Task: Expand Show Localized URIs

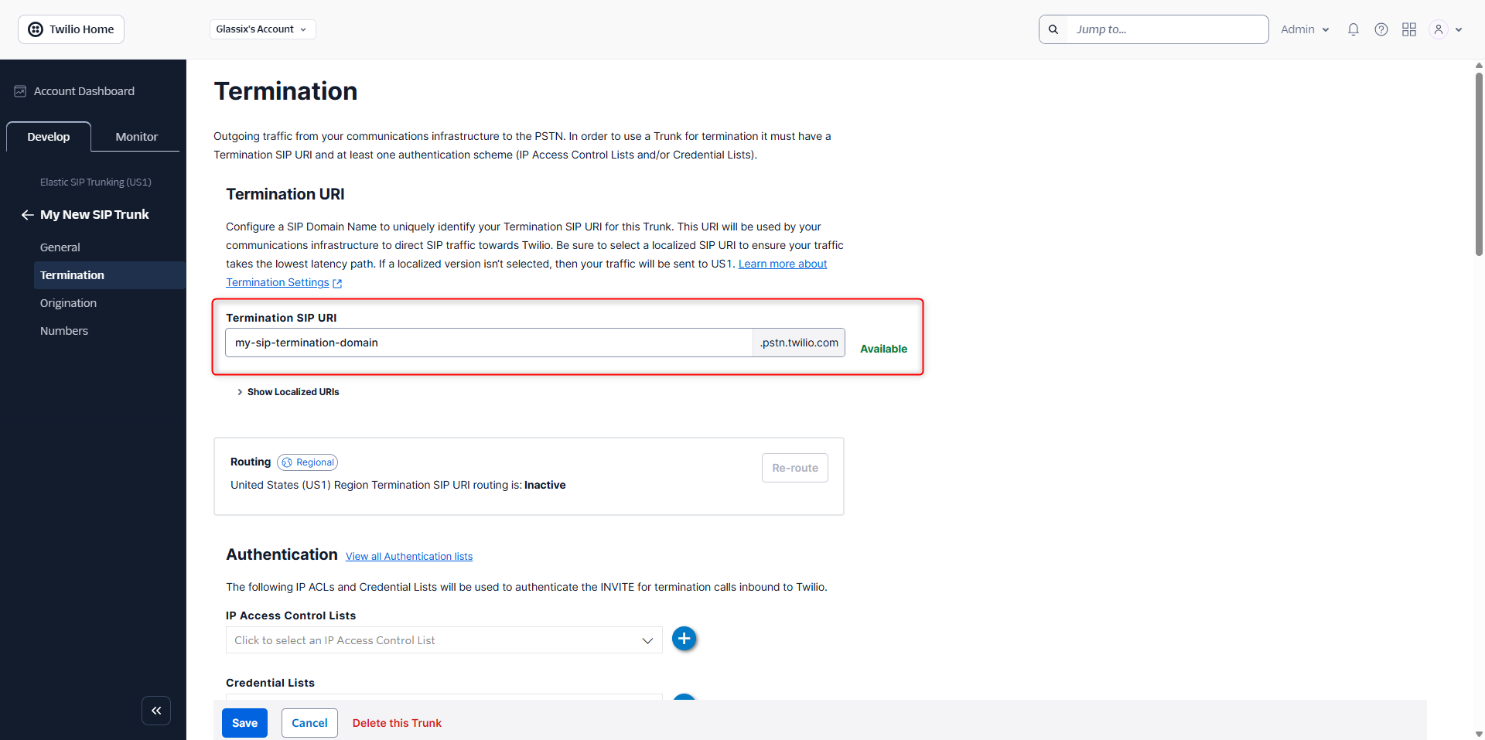Action: [288, 392]
